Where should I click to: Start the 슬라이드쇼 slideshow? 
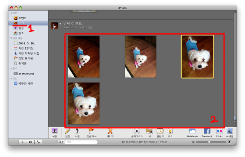tap(137, 133)
